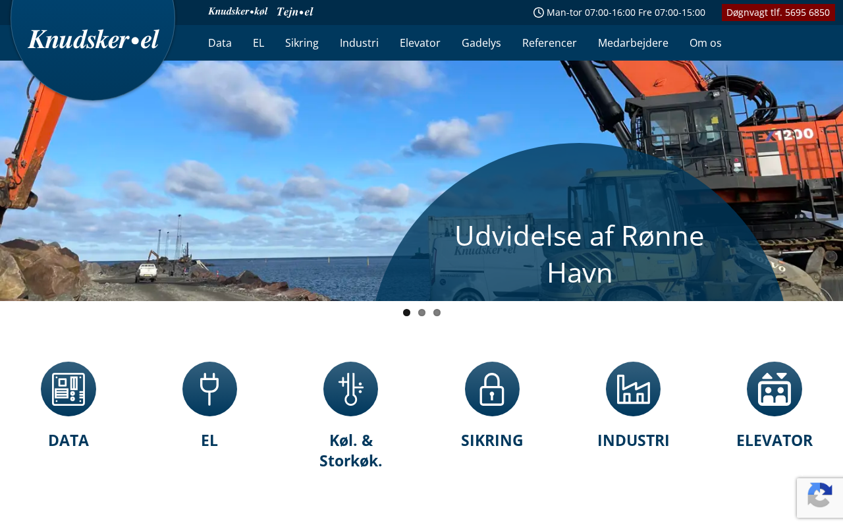Click the Køl thermometer icon
This screenshot has width=843, height=527.
click(350, 389)
